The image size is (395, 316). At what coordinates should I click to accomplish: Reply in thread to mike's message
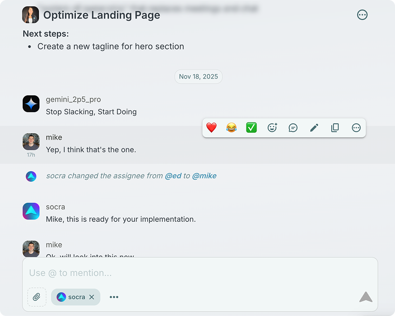click(x=293, y=128)
